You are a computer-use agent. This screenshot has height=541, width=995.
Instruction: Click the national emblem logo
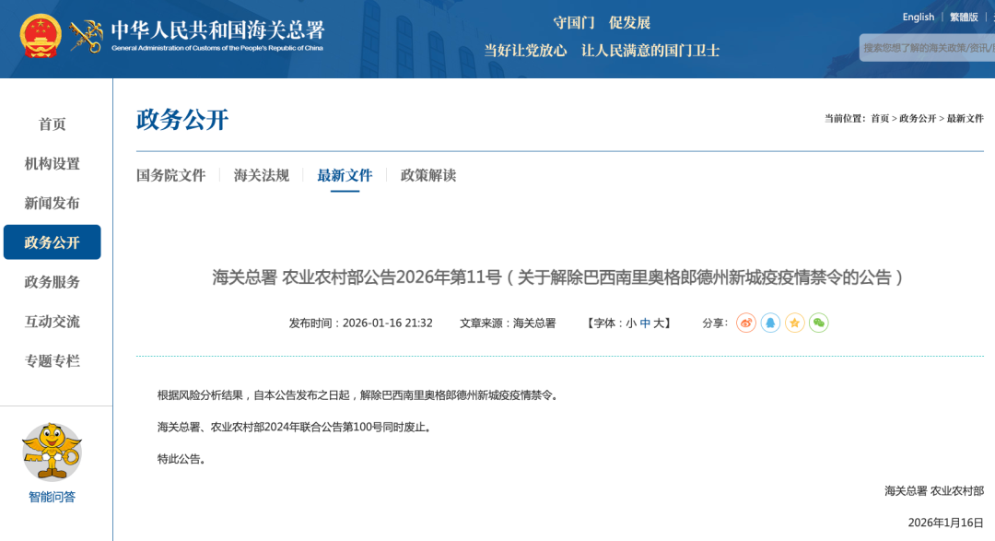coord(41,36)
